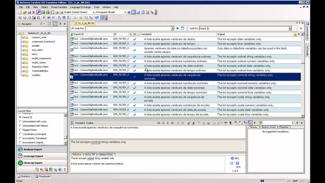Click the red wrench tools icon
The height and width of the screenshot is (183, 325).
(152, 12)
